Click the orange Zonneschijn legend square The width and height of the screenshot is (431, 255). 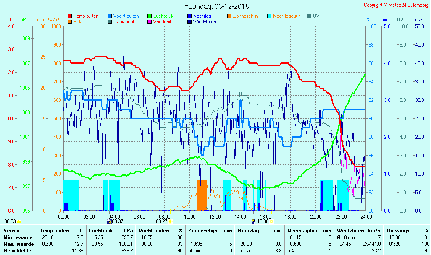(x=229, y=16)
